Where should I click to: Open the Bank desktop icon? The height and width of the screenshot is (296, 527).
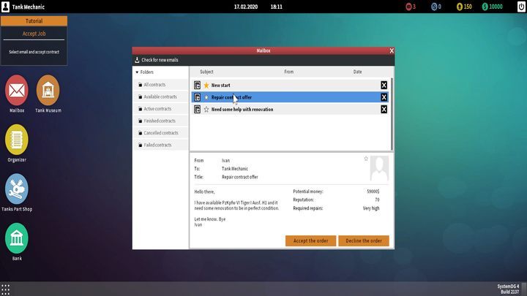[17, 238]
